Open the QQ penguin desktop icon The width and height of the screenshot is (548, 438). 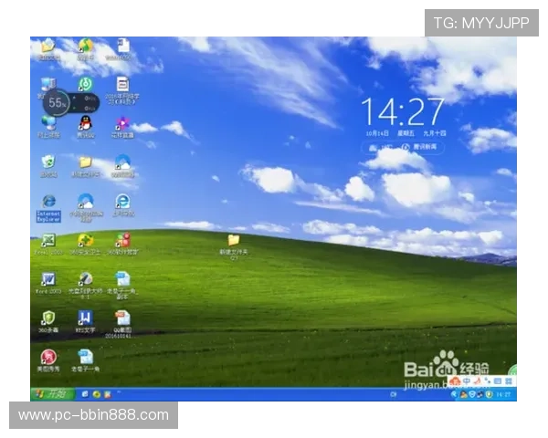[85, 122]
